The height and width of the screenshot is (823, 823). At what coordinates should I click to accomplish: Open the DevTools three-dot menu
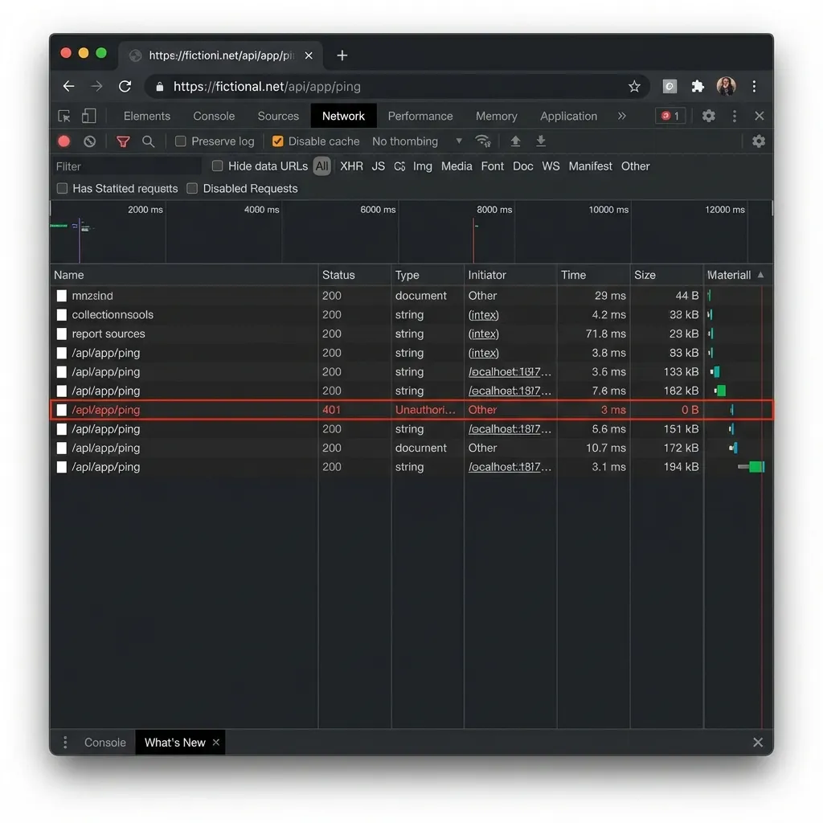pos(734,116)
